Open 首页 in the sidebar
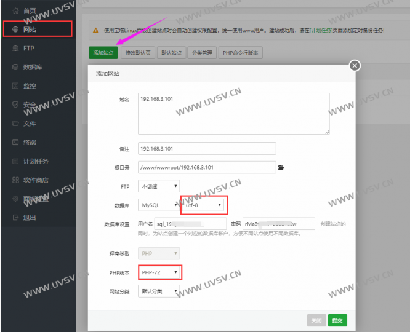Screen dimensions: 410x332 30,10
